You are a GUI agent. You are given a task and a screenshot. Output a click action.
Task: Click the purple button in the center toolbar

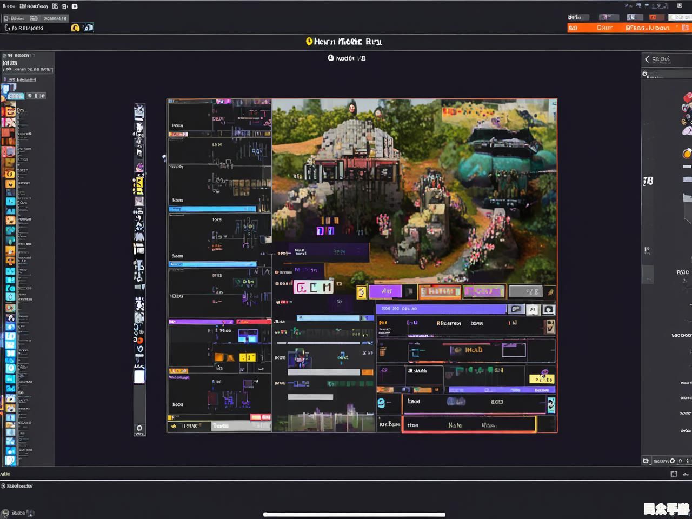pyautogui.click(x=386, y=291)
